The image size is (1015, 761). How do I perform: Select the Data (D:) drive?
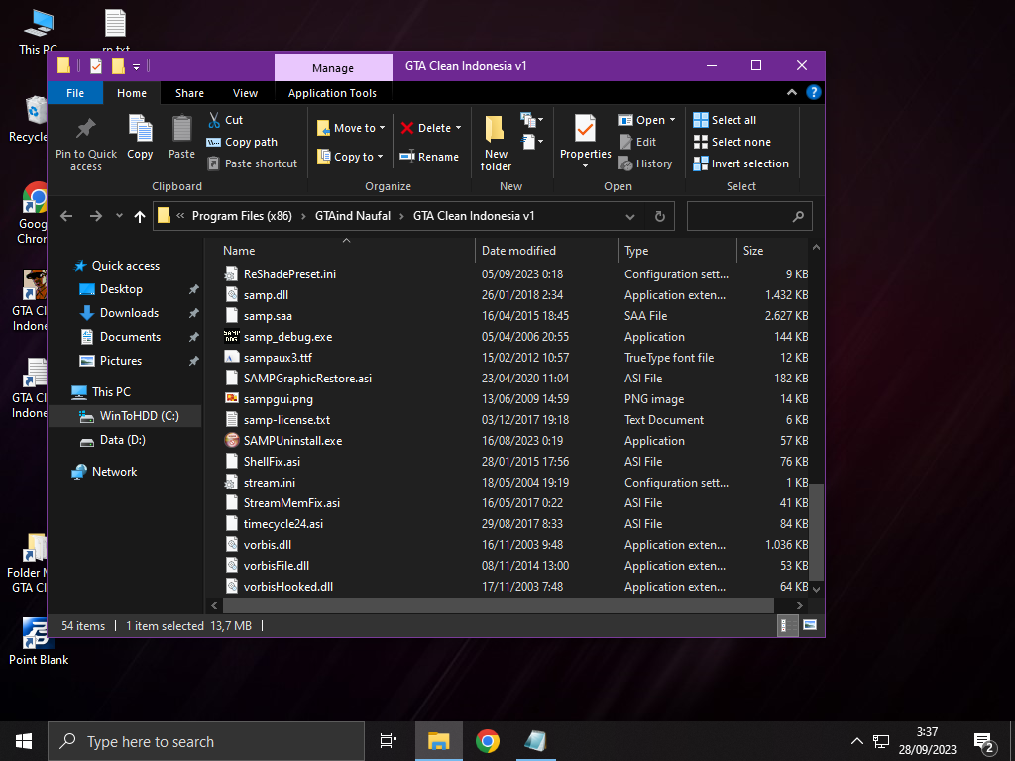coord(122,440)
